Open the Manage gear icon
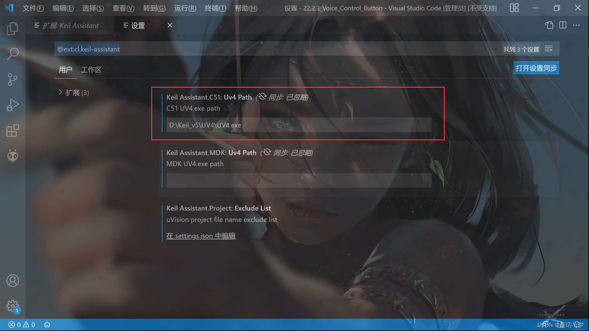The image size is (589, 331). click(13, 306)
